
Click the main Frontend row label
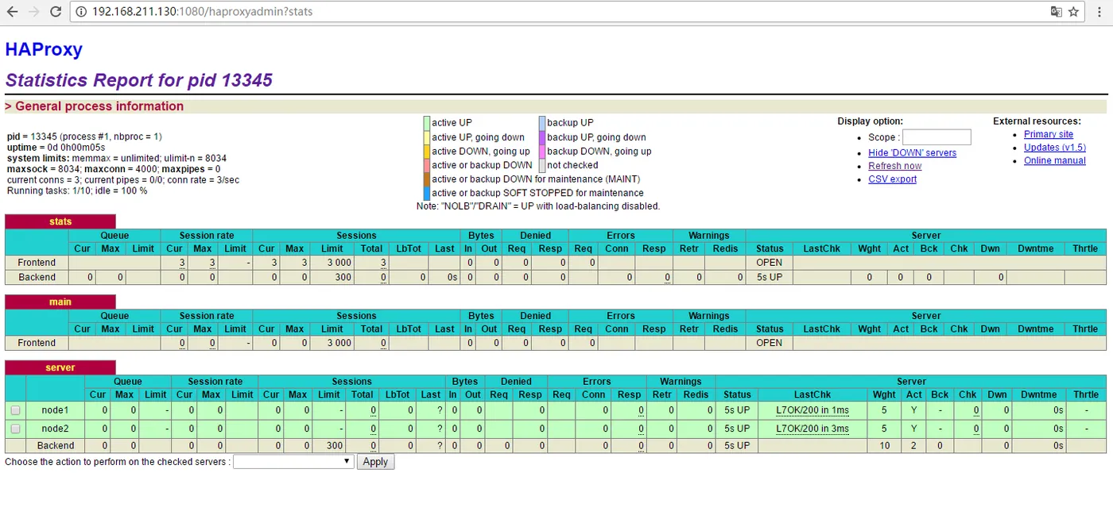point(37,343)
